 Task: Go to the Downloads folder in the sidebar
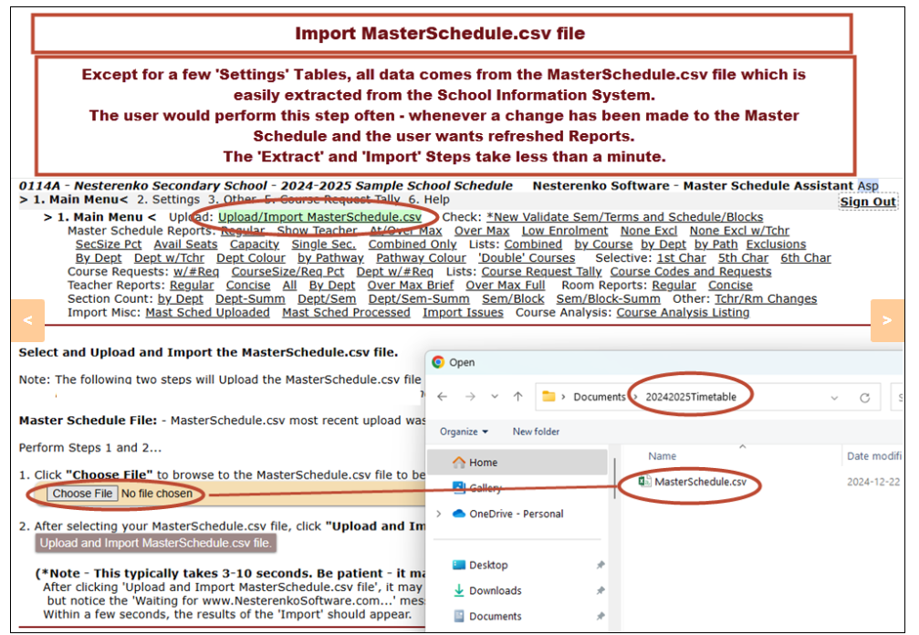coord(495,590)
